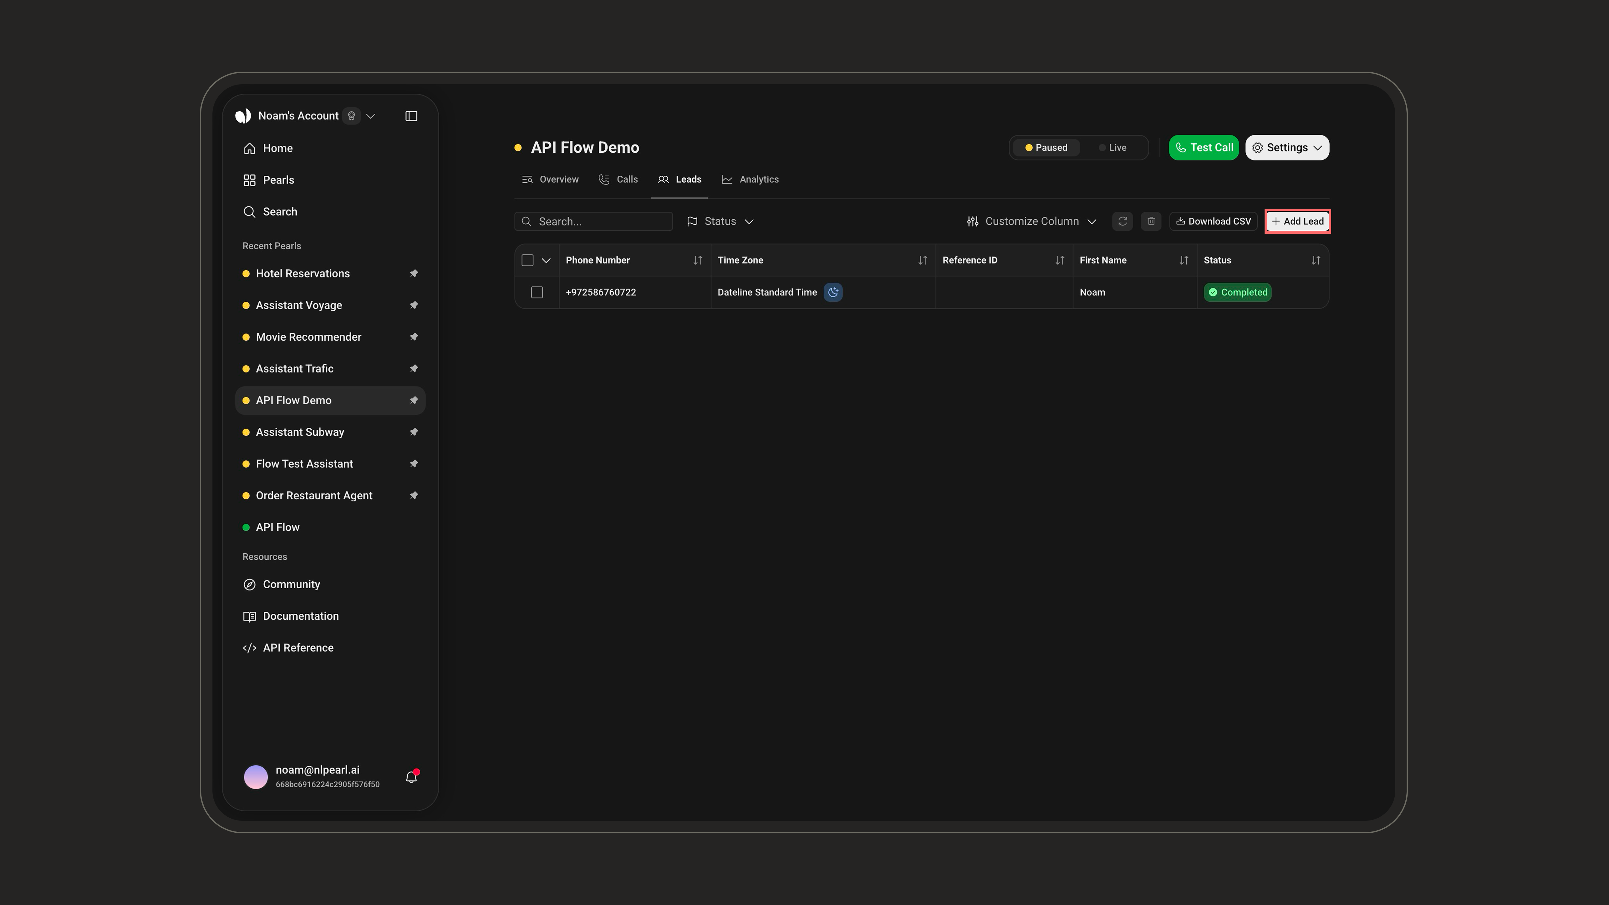
Task: Start a Test Call
Action: coord(1204,148)
